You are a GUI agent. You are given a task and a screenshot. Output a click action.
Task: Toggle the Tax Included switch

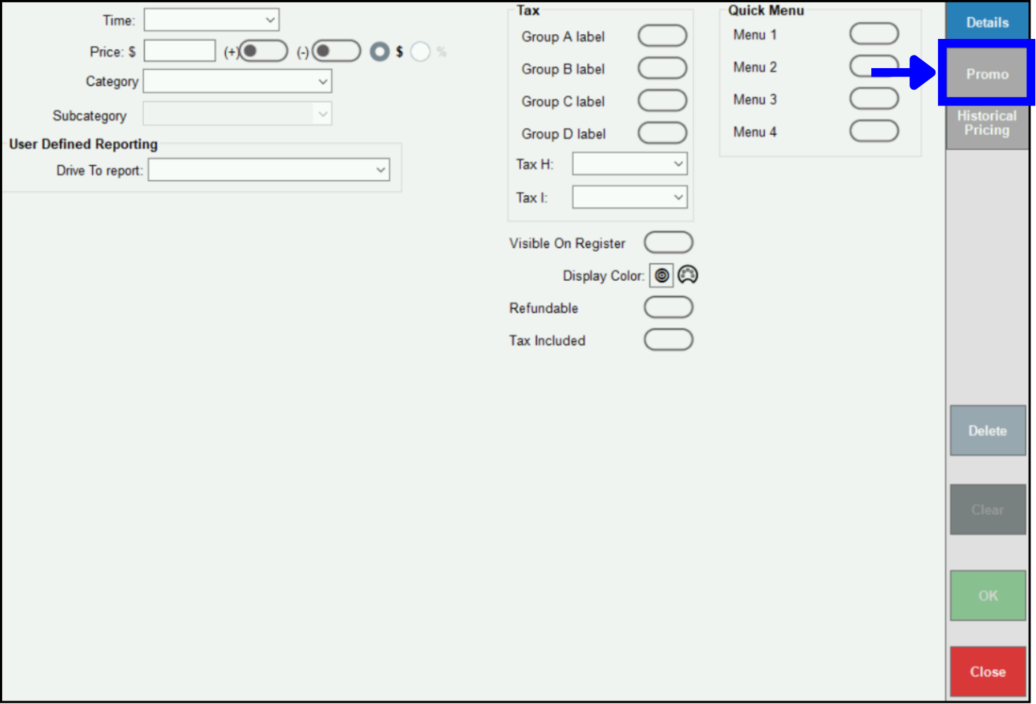(x=668, y=340)
